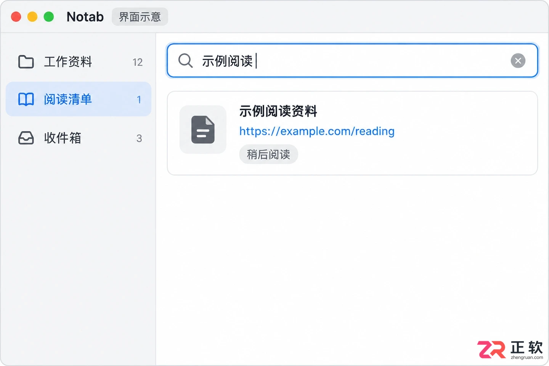Click the document icon of 示例阅读资料
The width and height of the screenshot is (549, 366).
(203, 130)
